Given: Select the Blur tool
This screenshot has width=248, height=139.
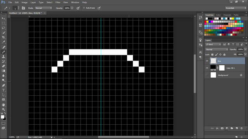Looking at the screenshot, I should click(3, 76).
